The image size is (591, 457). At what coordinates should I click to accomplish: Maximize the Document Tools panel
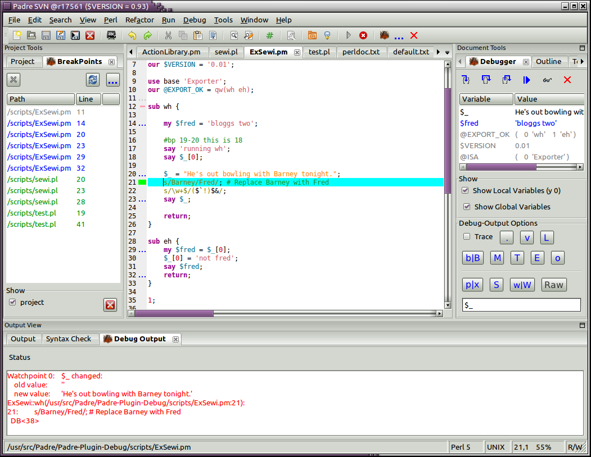(583, 48)
